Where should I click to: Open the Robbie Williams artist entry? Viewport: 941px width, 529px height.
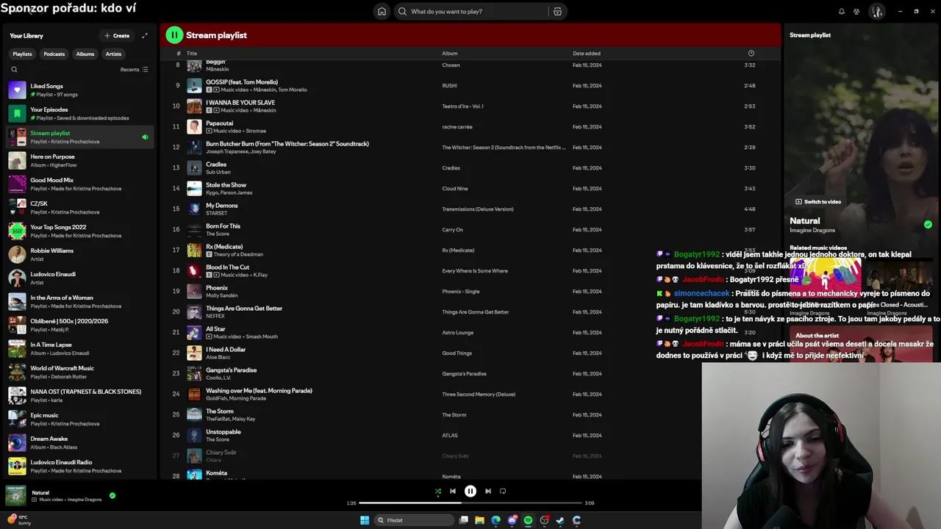(79, 254)
